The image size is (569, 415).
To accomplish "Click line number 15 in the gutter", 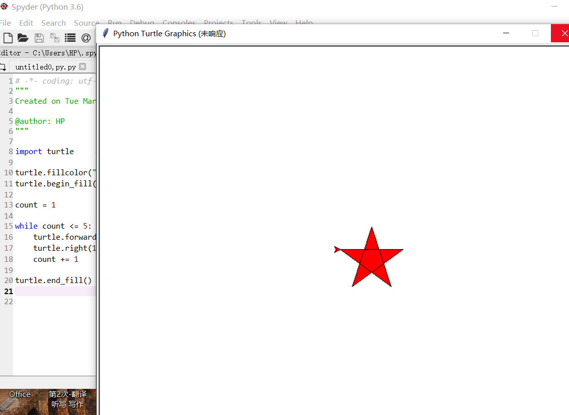I will tap(9, 226).
